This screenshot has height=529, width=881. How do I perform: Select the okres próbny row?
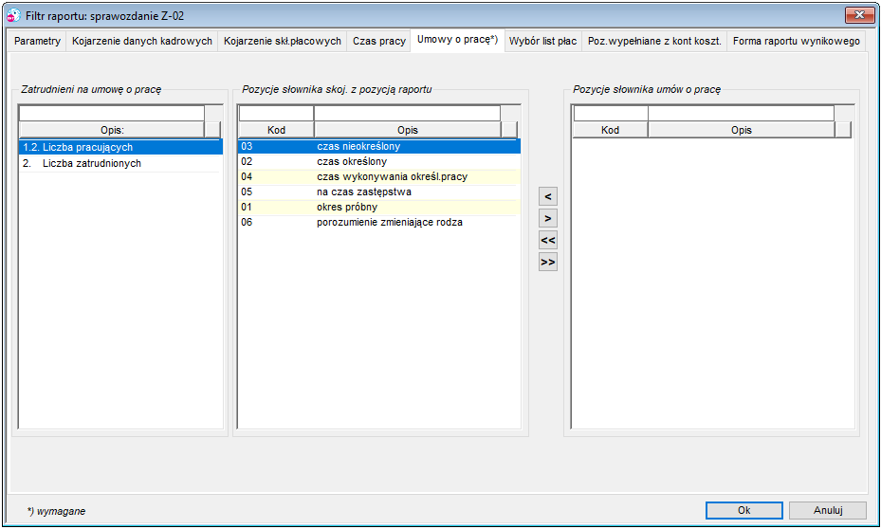[x=379, y=207]
